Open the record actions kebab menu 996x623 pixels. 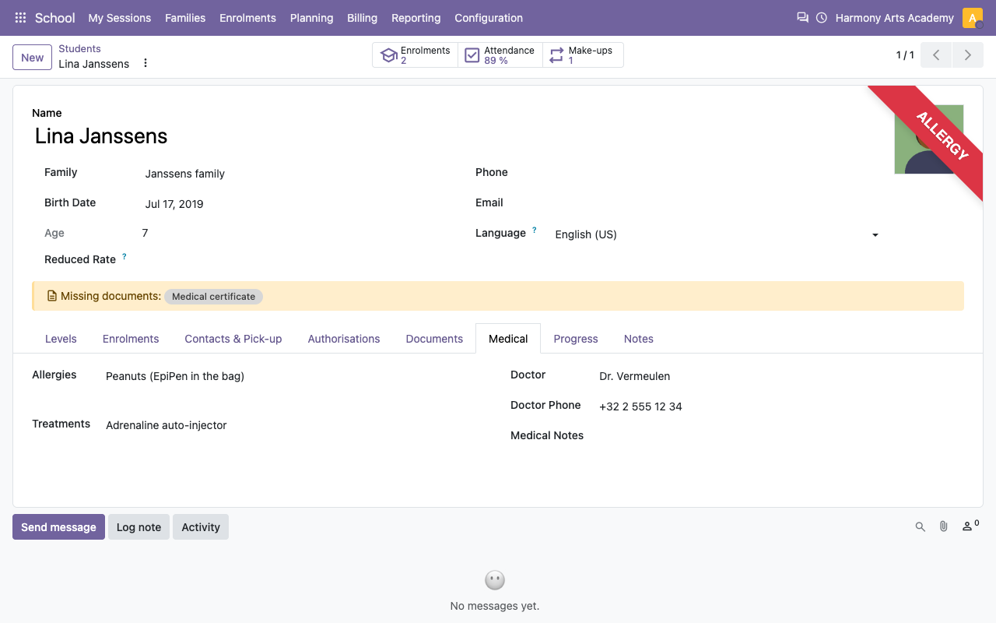[x=146, y=63]
